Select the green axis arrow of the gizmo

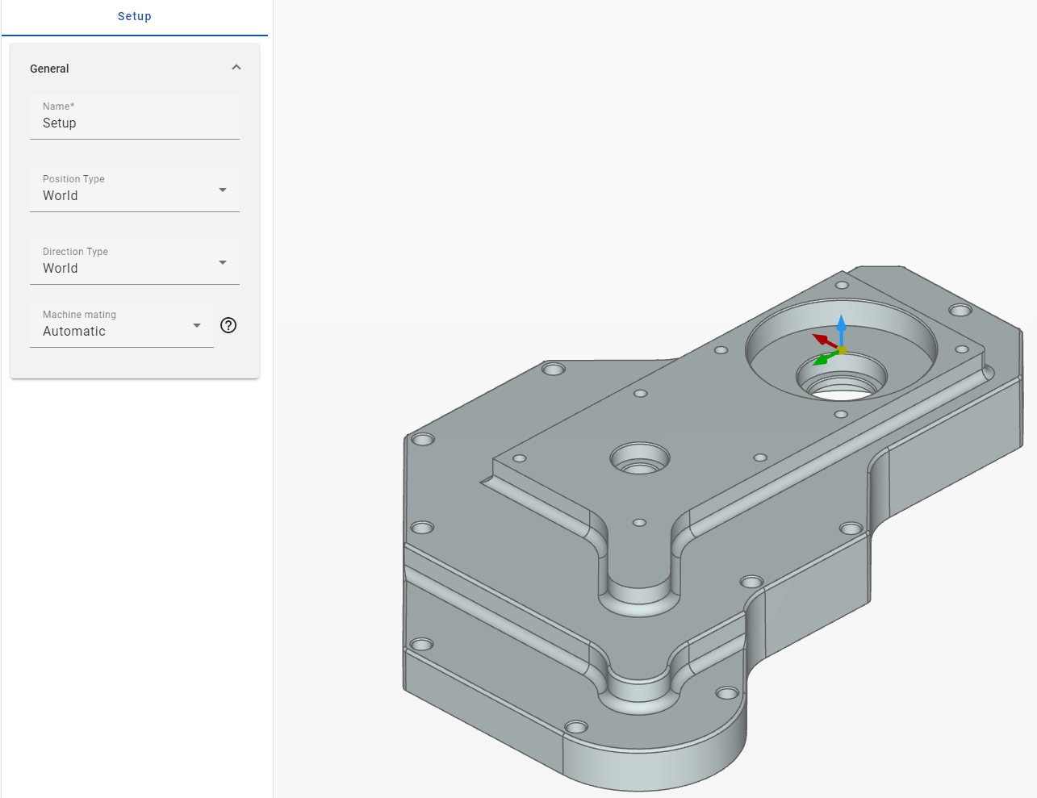point(825,358)
